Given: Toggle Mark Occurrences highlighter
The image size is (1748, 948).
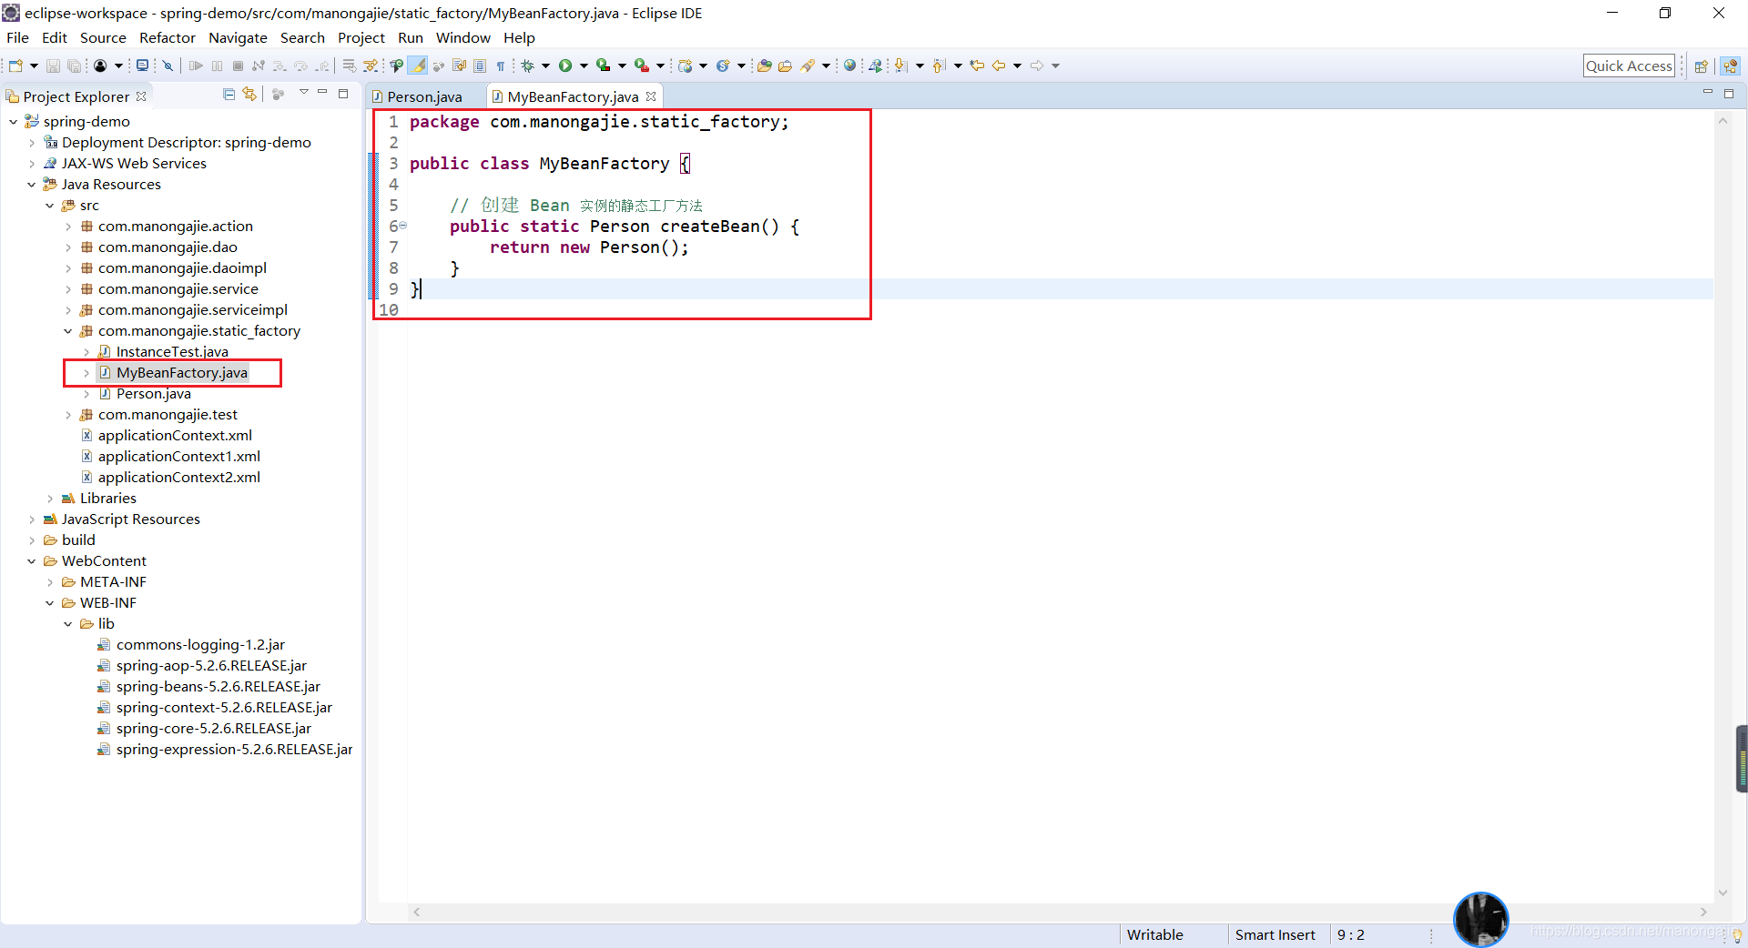Looking at the screenshot, I should 418,66.
